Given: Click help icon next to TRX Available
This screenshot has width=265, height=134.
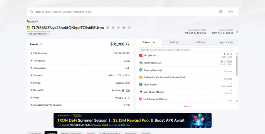Looking at the screenshot, I should click(31, 53).
